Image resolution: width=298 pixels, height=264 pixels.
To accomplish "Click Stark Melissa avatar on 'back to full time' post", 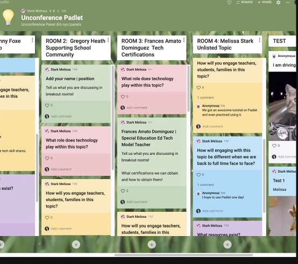I will pyautogui.click(x=198, y=141).
